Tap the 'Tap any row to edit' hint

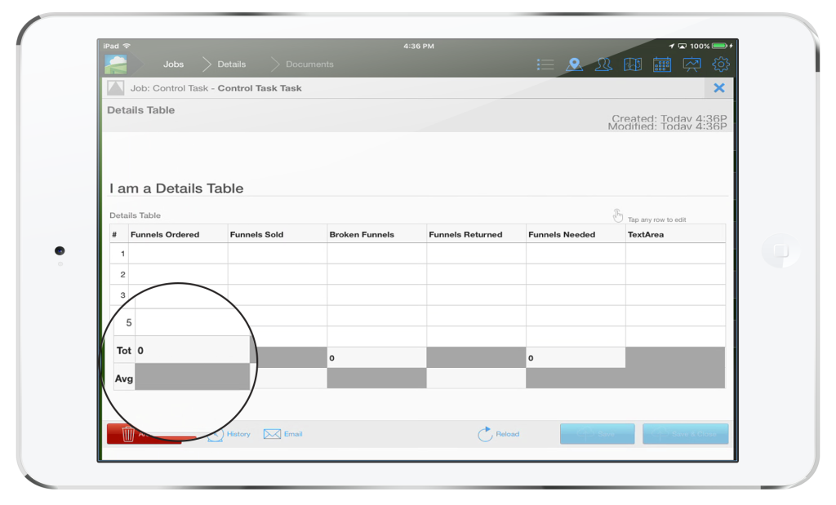pos(656,219)
